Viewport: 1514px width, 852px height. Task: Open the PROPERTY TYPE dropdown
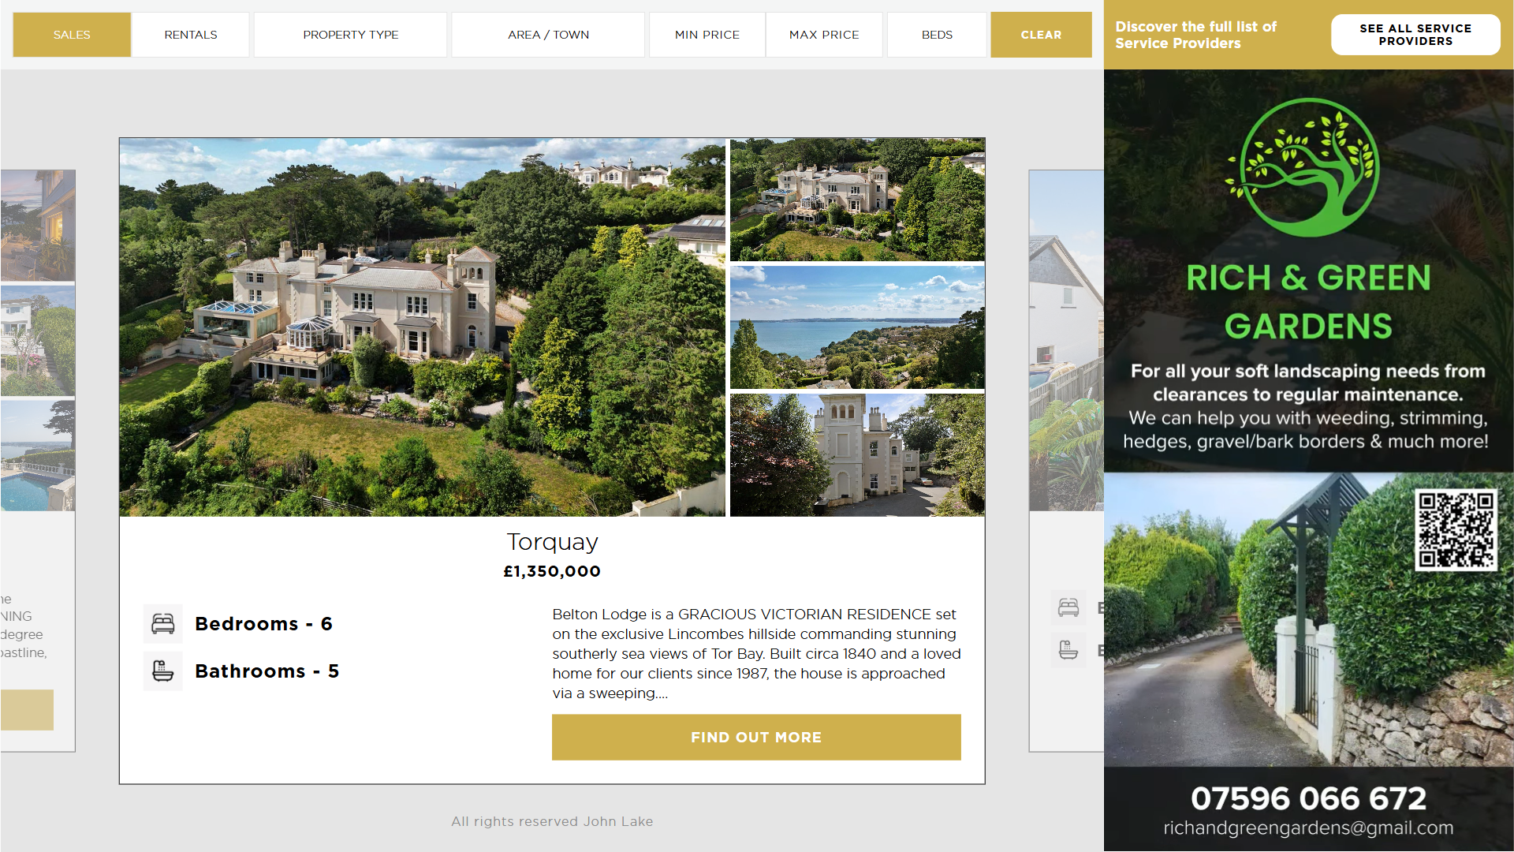pyautogui.click(x=351, y=35)
